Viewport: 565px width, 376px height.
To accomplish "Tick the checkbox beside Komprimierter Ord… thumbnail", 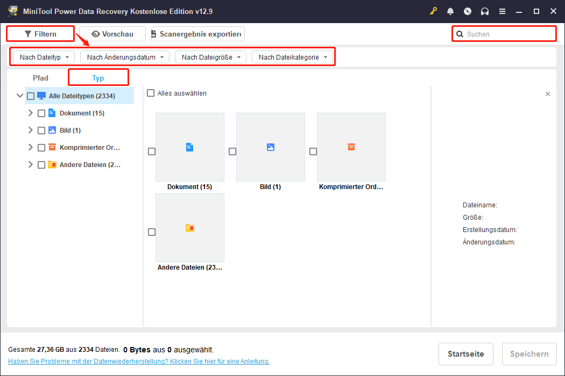I will pos(313,151).
